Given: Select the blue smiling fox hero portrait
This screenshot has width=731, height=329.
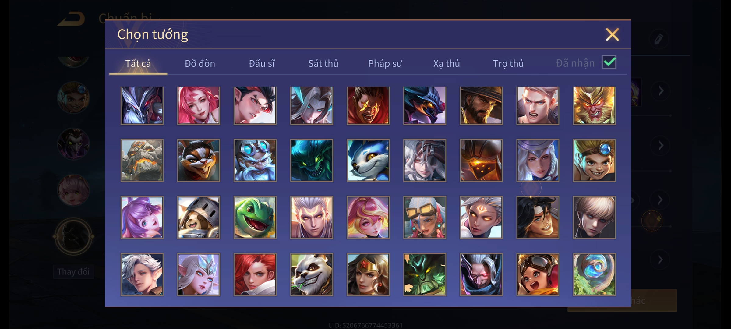Looking at the screenshot, I should pyautogui.click(x=368, y=161).
